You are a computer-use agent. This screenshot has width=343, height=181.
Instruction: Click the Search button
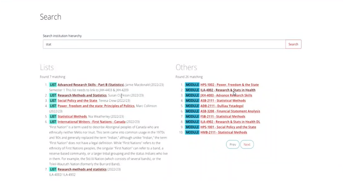(x=293, y=44)
